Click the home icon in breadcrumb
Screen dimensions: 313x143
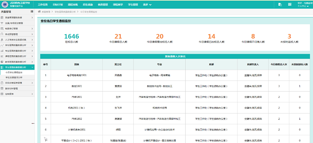[x=40, y=12]
